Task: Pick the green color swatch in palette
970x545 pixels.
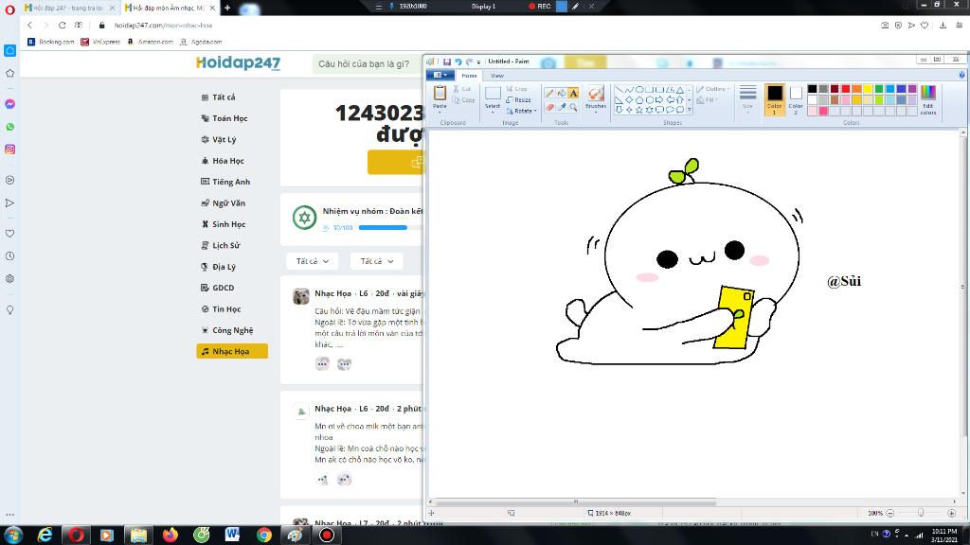Action: point(879,89)
